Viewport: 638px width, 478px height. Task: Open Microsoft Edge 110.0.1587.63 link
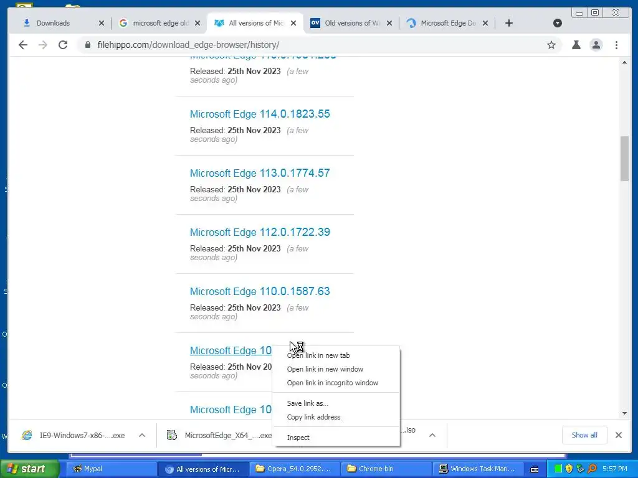point(260,291)
